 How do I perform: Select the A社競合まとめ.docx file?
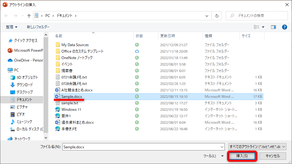[77, 90]
